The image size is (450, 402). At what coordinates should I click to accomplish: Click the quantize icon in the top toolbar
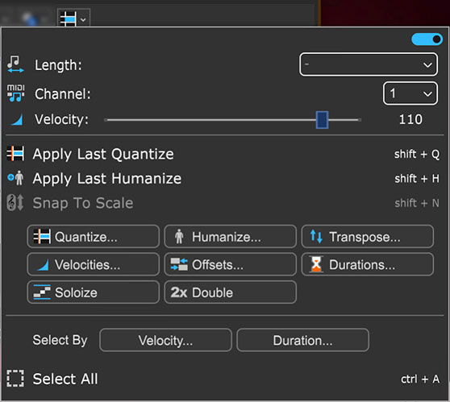coord(69,19)
